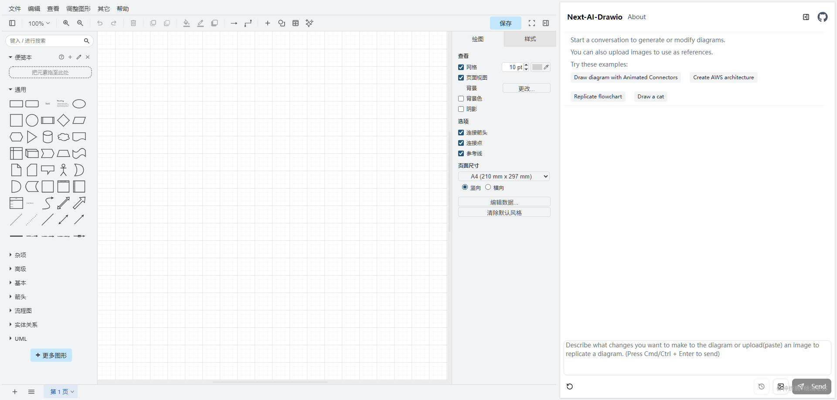Click the shape search input field

(49, 41)
